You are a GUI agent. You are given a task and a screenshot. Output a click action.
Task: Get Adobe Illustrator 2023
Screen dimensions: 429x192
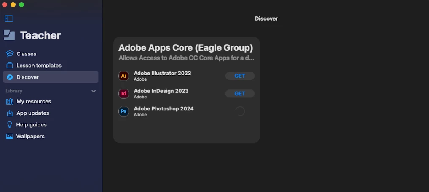240,76
